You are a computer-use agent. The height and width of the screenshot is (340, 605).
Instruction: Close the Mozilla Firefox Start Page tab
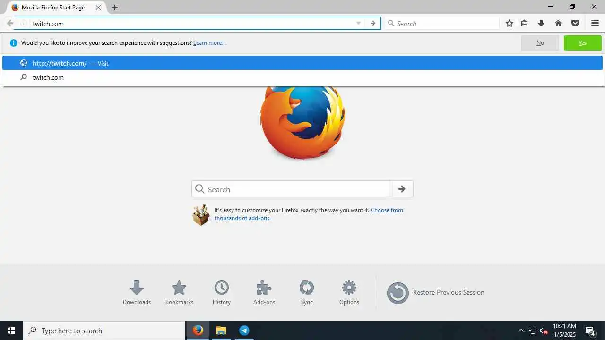click(x=98, y=8)
